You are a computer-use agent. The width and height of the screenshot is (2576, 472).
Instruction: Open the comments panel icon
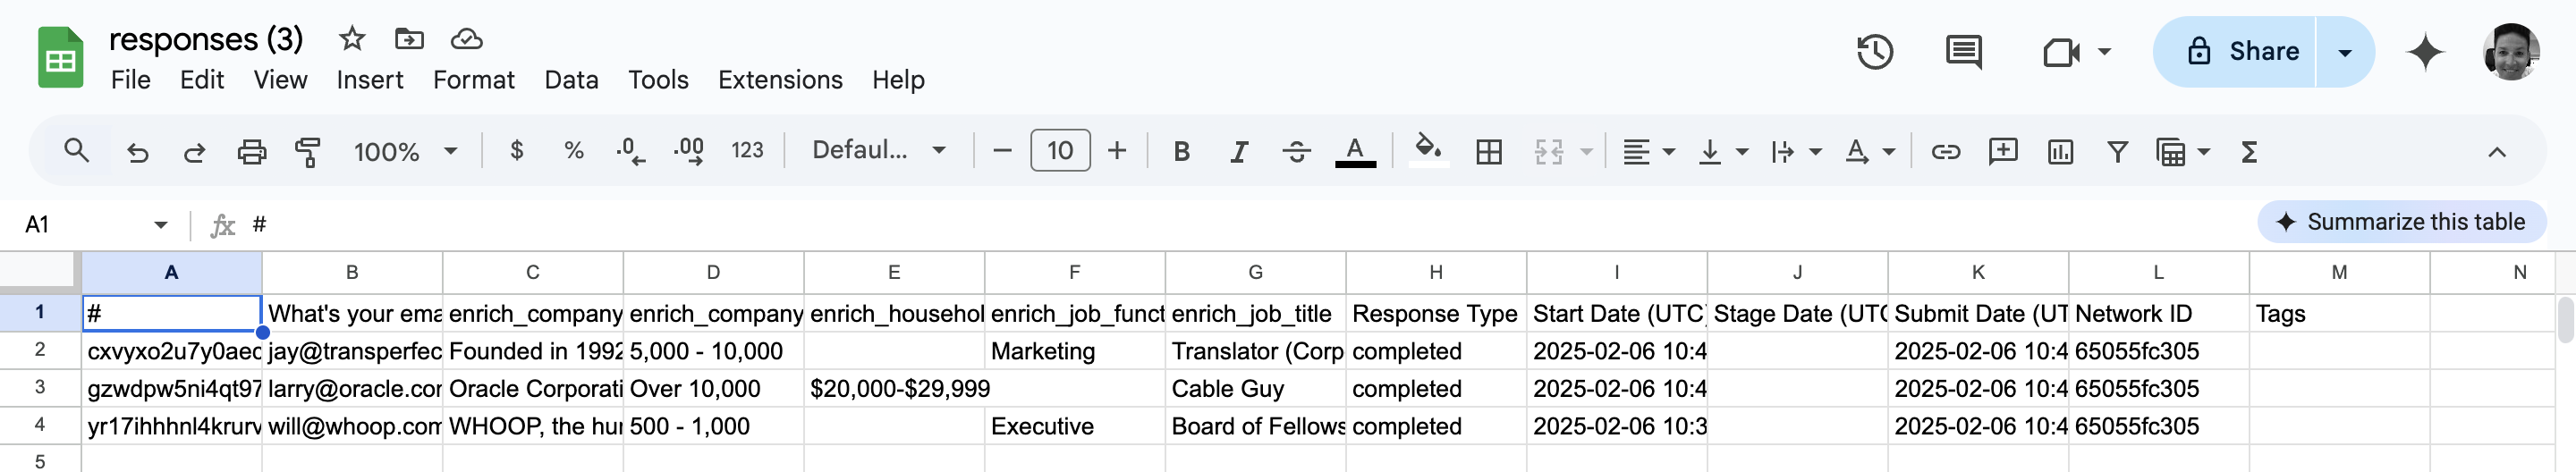coord(1963,51)
